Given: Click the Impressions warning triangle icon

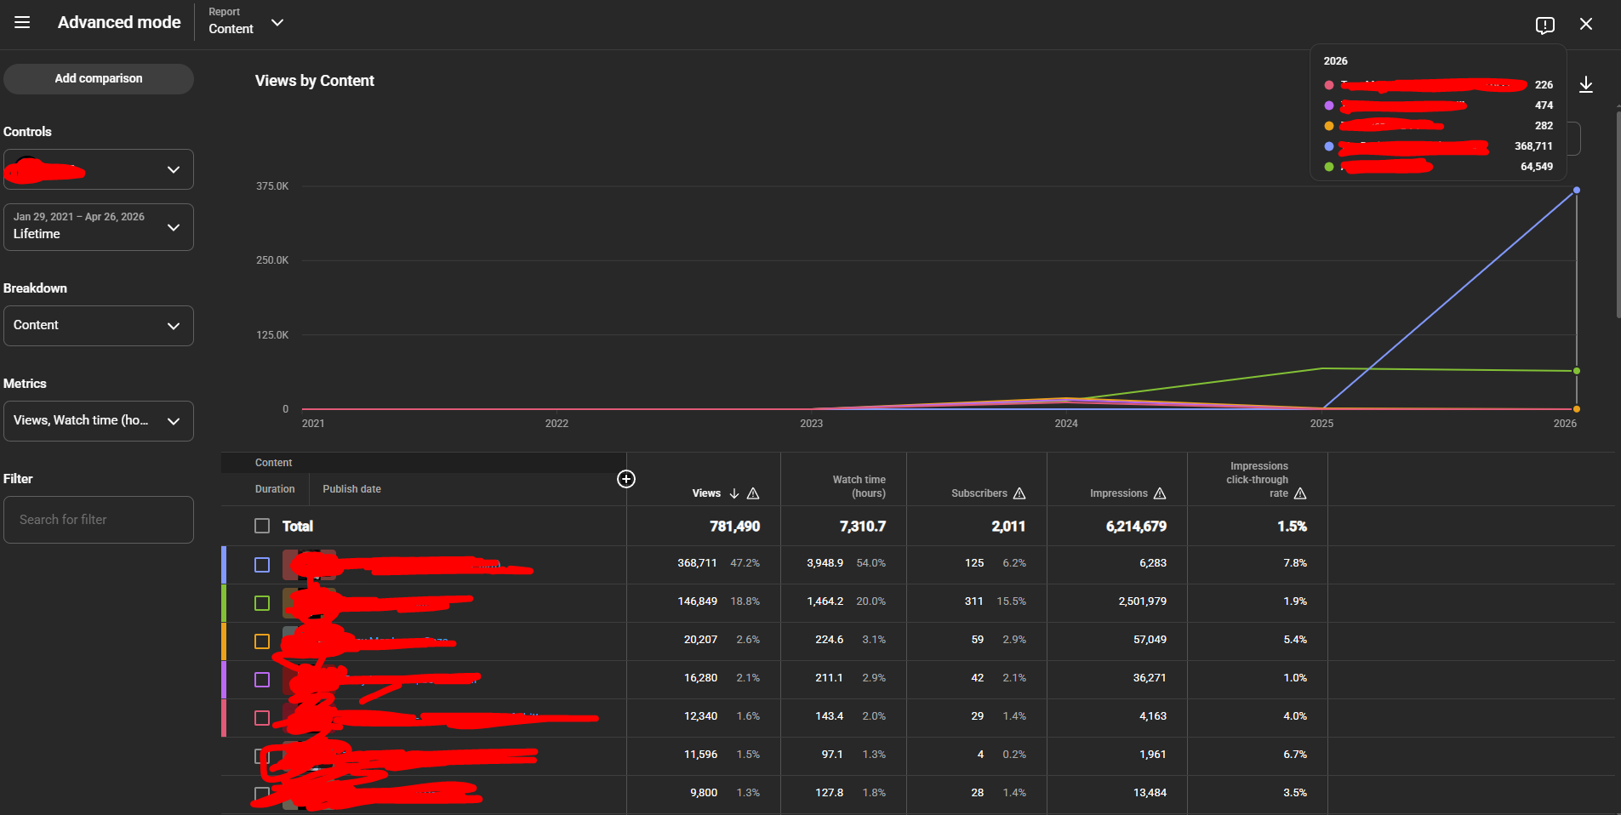Looking at the screenshot, I should [1160, 493].
